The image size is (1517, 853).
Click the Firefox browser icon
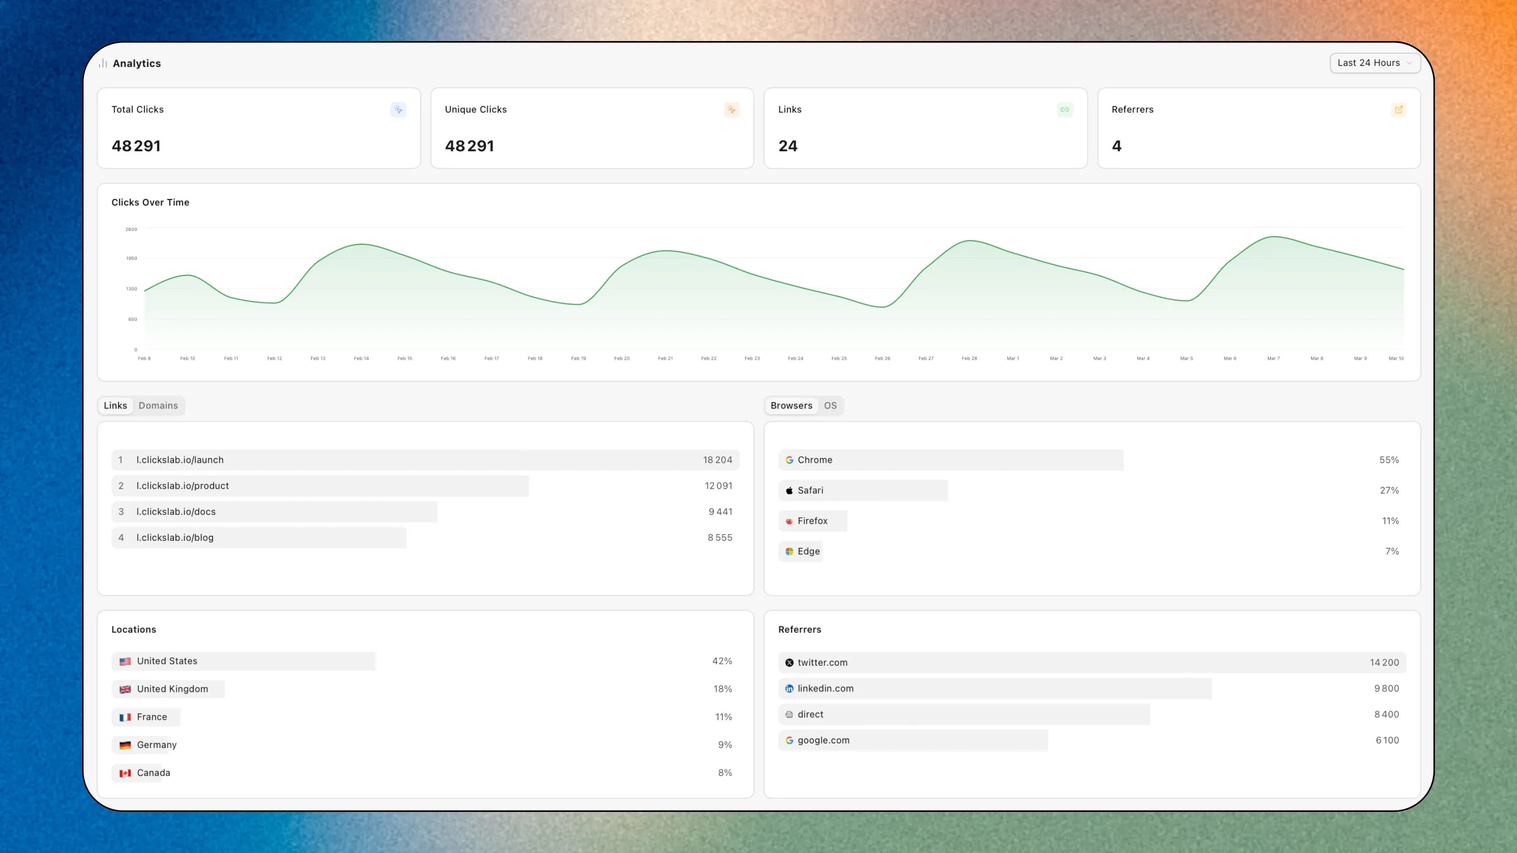[x=789, y=520]
